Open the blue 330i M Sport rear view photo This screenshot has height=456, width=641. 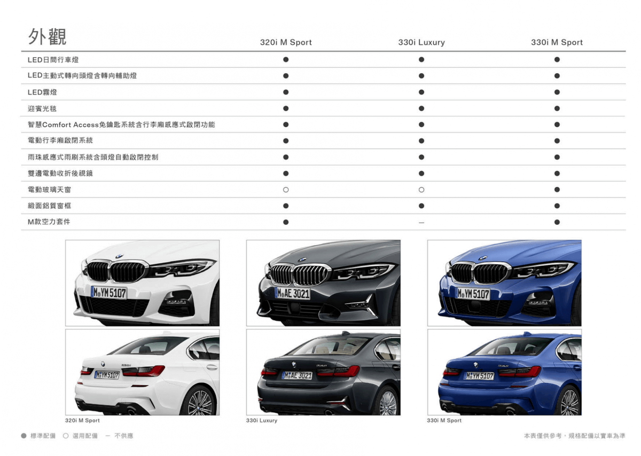pyautogui.click(x=504, y=372)
